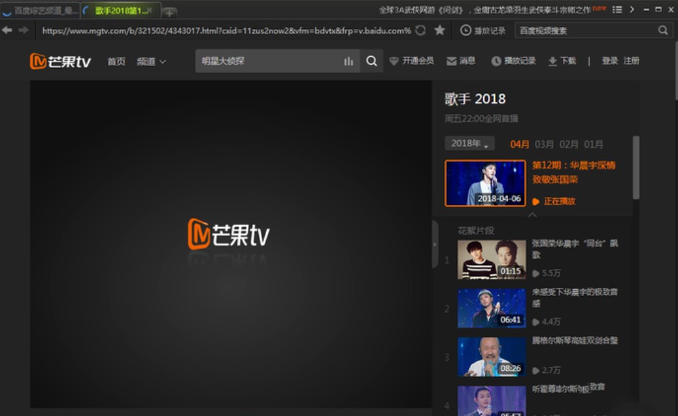The height and width of the screenshot is (416, 678).
Task: Click 消息 messages link
Action: coord(467,61)
